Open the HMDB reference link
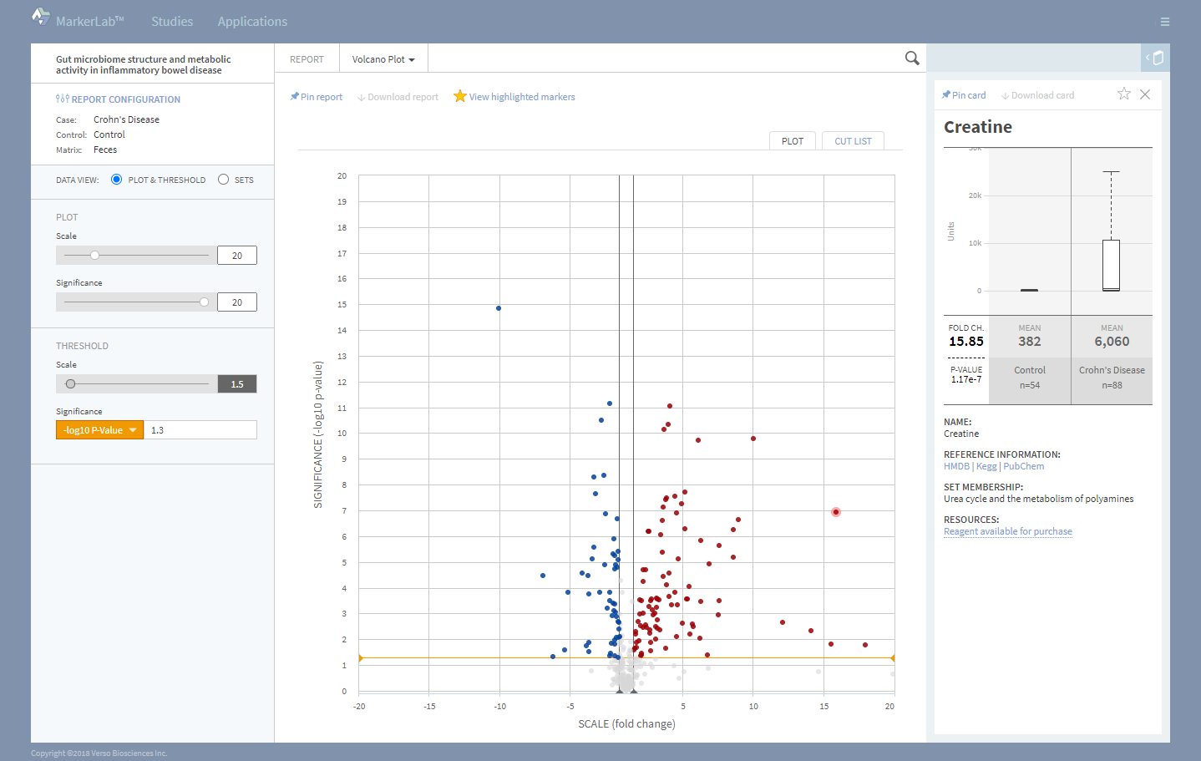This screenshot has height=761, width=1201. (x=956, y=466)
